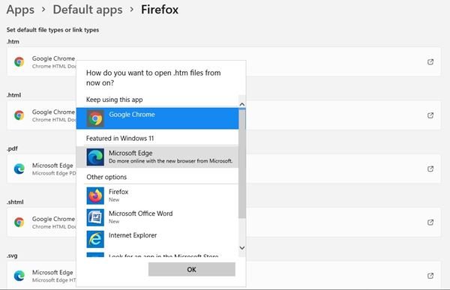Click the dialog scrollbar down arrow
This screenshot has width=450, height=290.
[x=242, y=247]
